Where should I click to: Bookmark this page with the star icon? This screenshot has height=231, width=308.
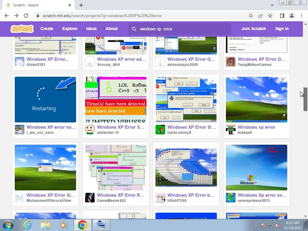[270, 16]
